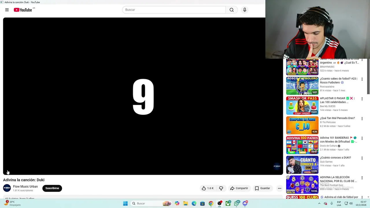Open options for APLASTAR O PASAR video
This screenshot has width=370, height=208.
362,99
